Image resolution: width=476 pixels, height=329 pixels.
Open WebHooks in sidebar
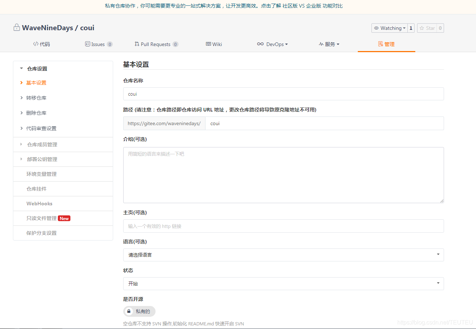[x=63, y=204]
